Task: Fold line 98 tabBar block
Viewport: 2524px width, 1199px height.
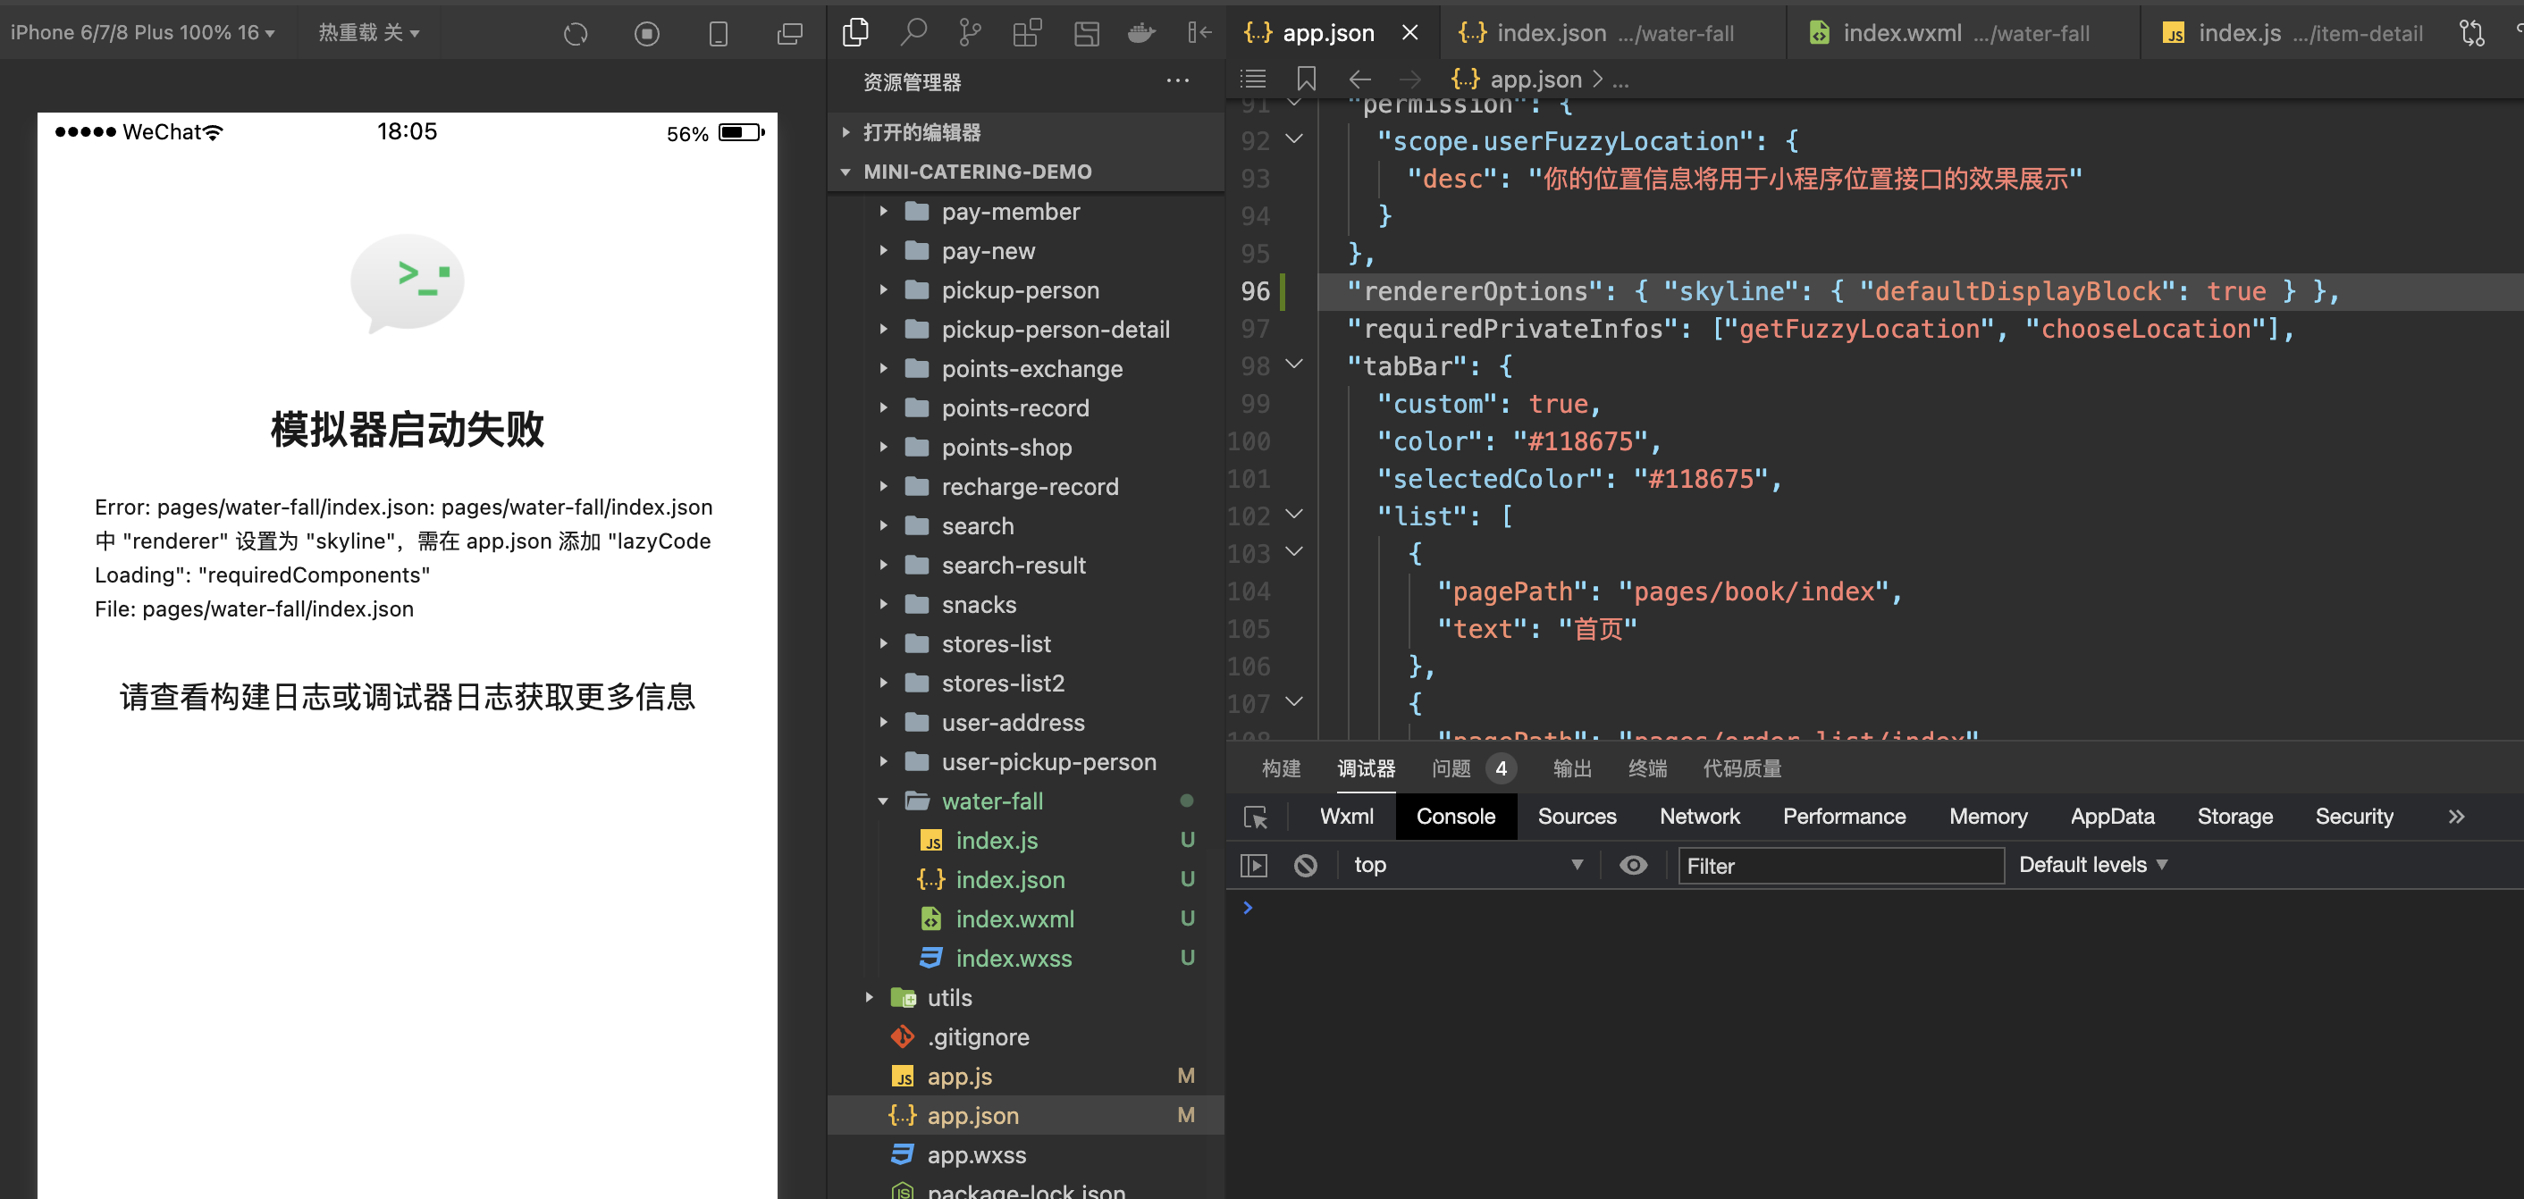Action: [x=1293, y=365]
